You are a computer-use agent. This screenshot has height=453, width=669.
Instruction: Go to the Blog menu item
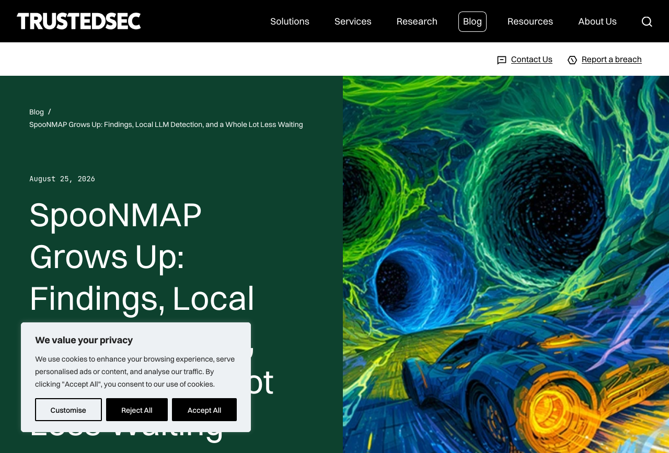click(472, 21)
